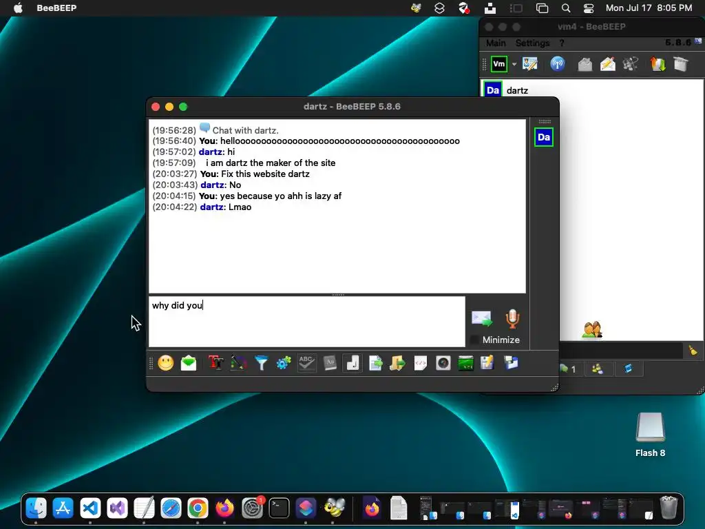This screenshot has width=705, height=529.
Task: Open the Settings menu in vm4 window
Action: click(533, 43)
